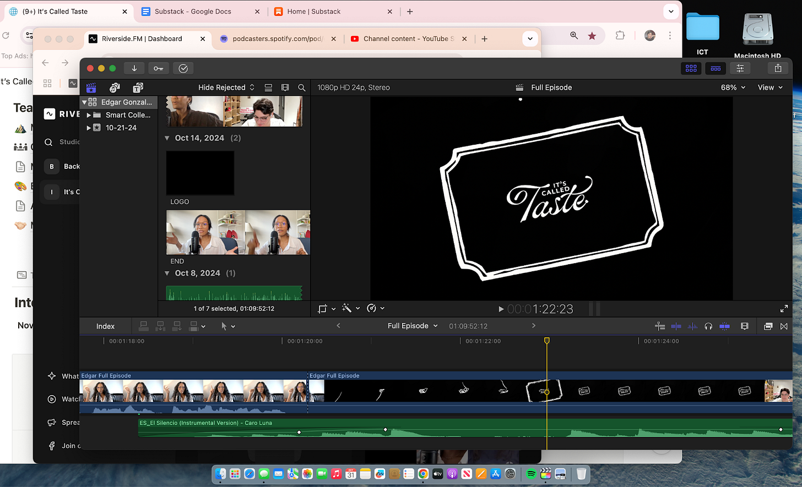This screenshot has width=802, height=487.
Task: Show the Libraries sidebar clapper icon
Action: pyautogui.click(x=91, y=87)
